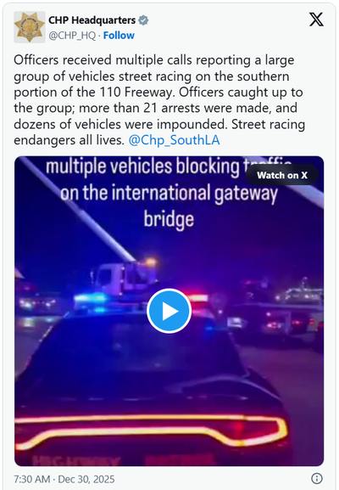Screen dimensions: 339x490
Task: Open the @Chp_SouthLA mention link
Action: click(x=174, y=140)
